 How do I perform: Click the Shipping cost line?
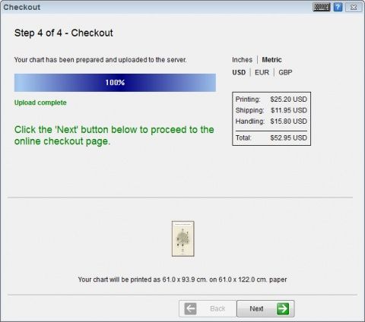pyautogui.click(x=271, y=110)
